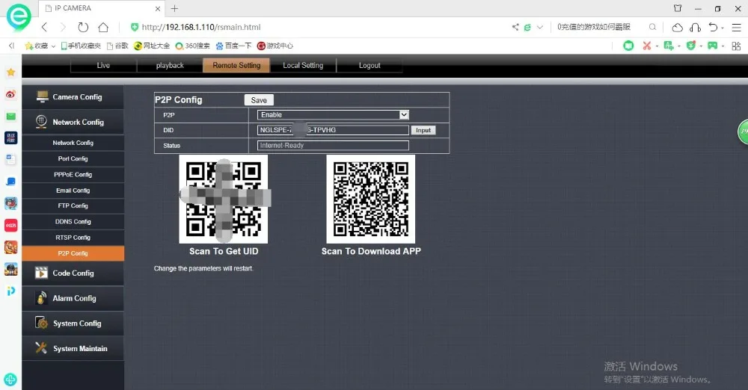Expand the Camera Config section
This screenshot has height=390, width=748.
(x=73, y=97)
